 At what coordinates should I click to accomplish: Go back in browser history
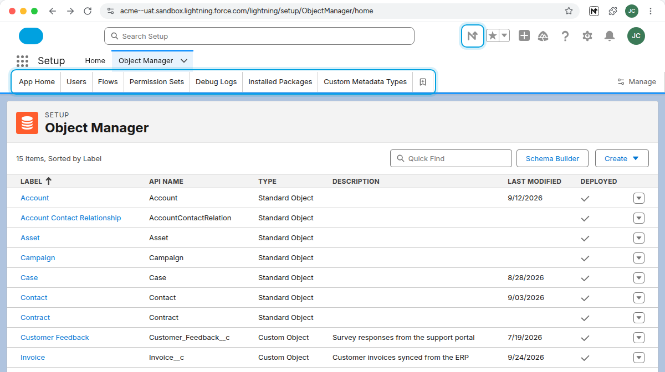(x=52, y=11)
